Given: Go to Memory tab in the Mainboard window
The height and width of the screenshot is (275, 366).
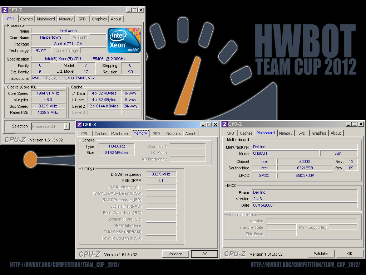Looking at the screenshot, I should [286, 133].
